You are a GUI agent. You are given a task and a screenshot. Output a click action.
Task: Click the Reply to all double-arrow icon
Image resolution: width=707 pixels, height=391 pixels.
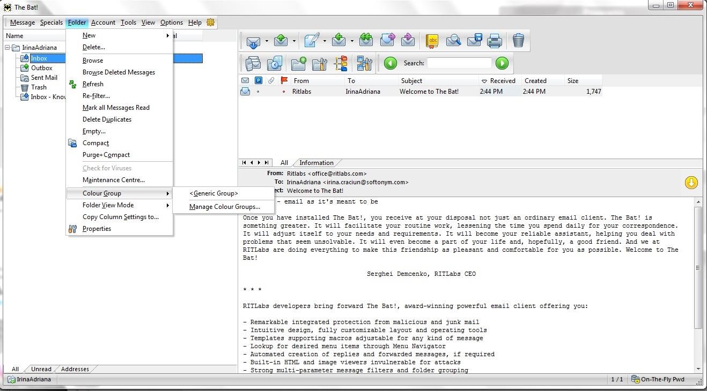point(366,41)
